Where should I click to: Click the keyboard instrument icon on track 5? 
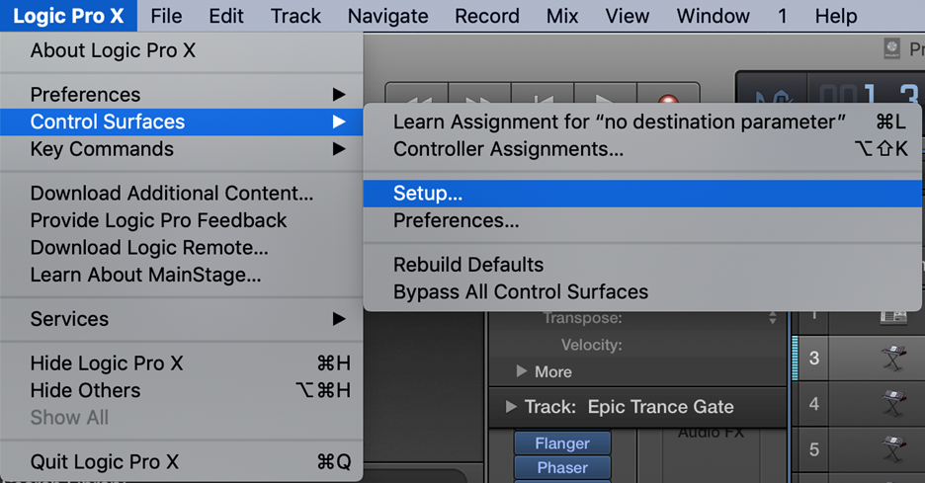(x=893, y=449)
